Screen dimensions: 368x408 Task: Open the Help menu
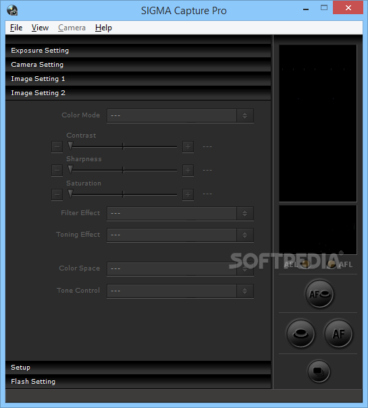[103, 28]
